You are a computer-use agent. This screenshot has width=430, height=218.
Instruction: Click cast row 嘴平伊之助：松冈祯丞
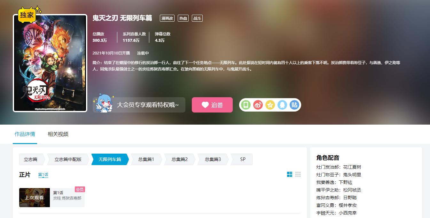click(339, 190)
